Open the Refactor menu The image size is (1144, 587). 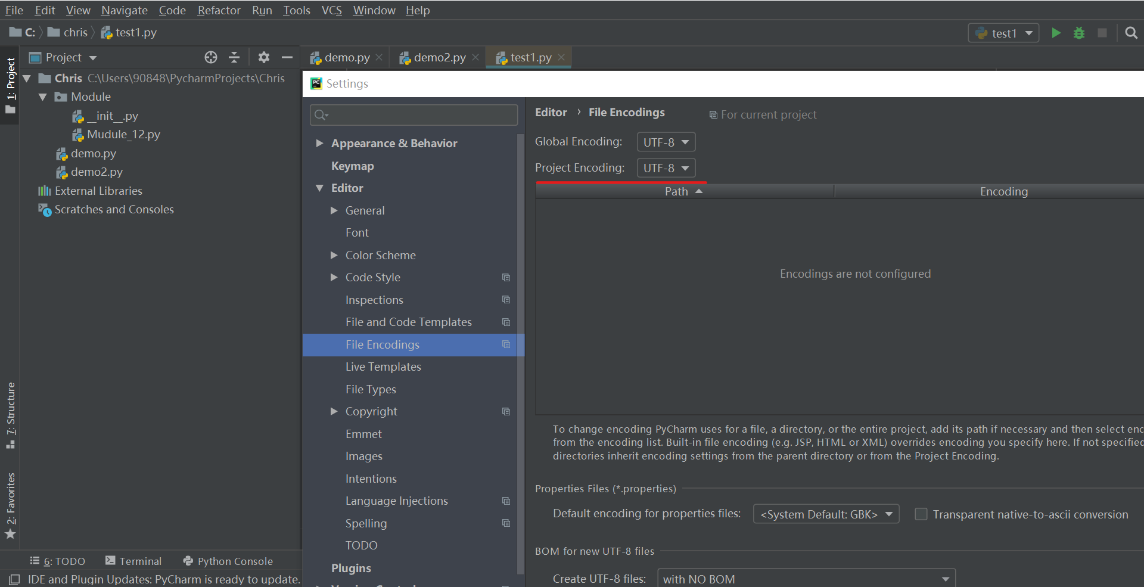pos(219,10)
